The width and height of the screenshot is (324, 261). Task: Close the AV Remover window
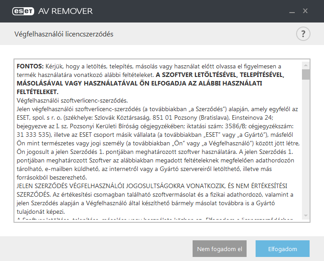(x=305, y=11)
